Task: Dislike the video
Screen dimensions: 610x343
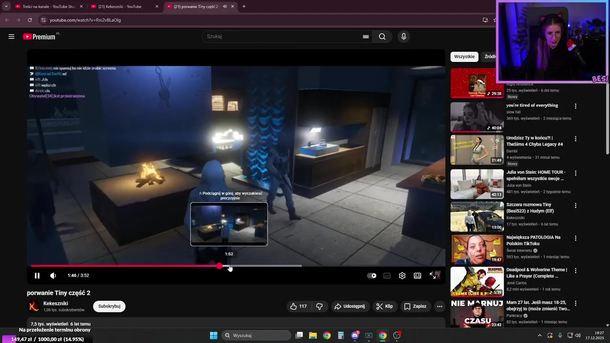Action: pos(320,306)
